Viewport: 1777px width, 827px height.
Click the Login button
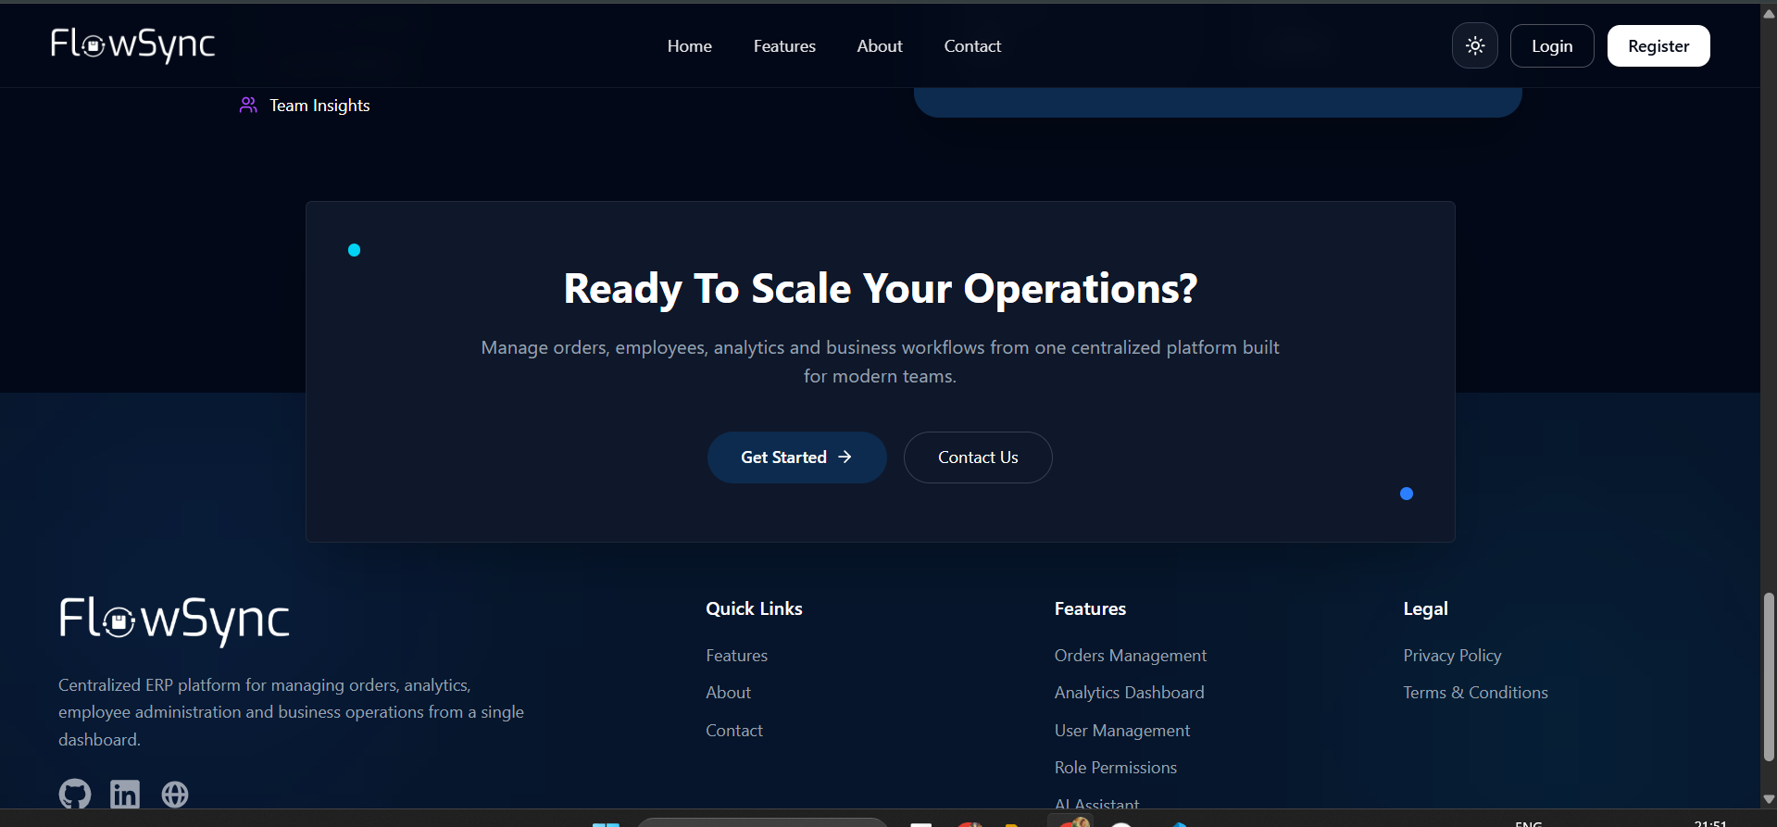coord(1552,45)
